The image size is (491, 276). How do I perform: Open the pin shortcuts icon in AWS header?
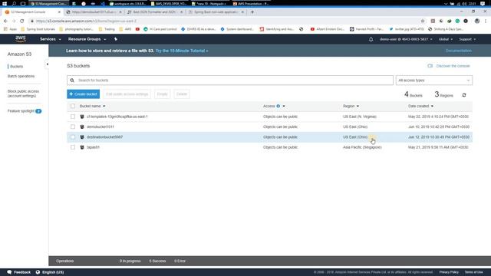click(x=115, y=39)
